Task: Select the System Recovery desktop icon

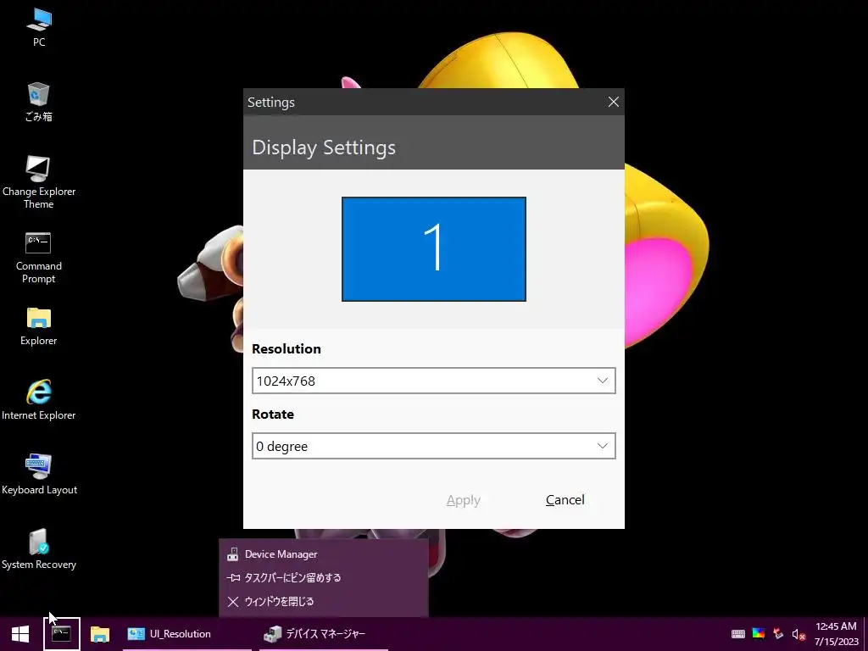Action: [x=39, y=549]
